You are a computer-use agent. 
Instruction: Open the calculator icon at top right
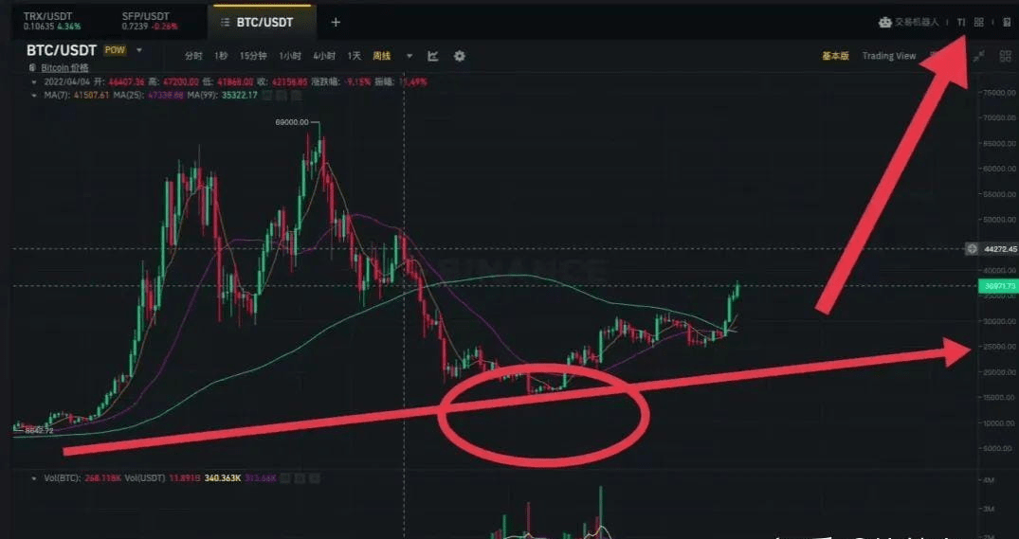pyautogui.click(x=1007, y=22)
